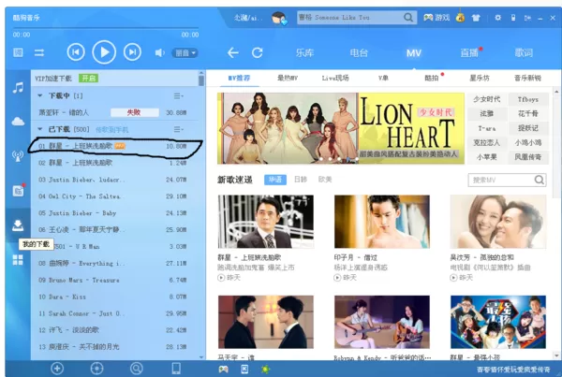Open the apps grid sidebar icon
The height and width of the screenshot is (377, 562).
tap(18, 259)
